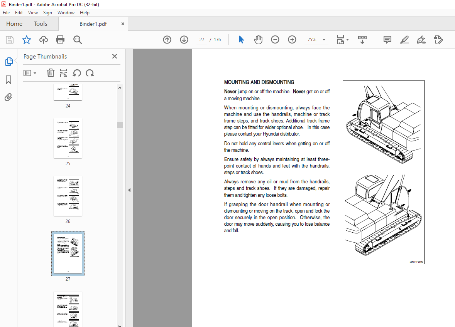Toggle the Attachments pane
455x327 pixels.
coord(8,97)
